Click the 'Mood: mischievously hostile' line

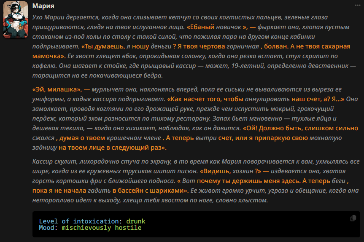[90, 228]
